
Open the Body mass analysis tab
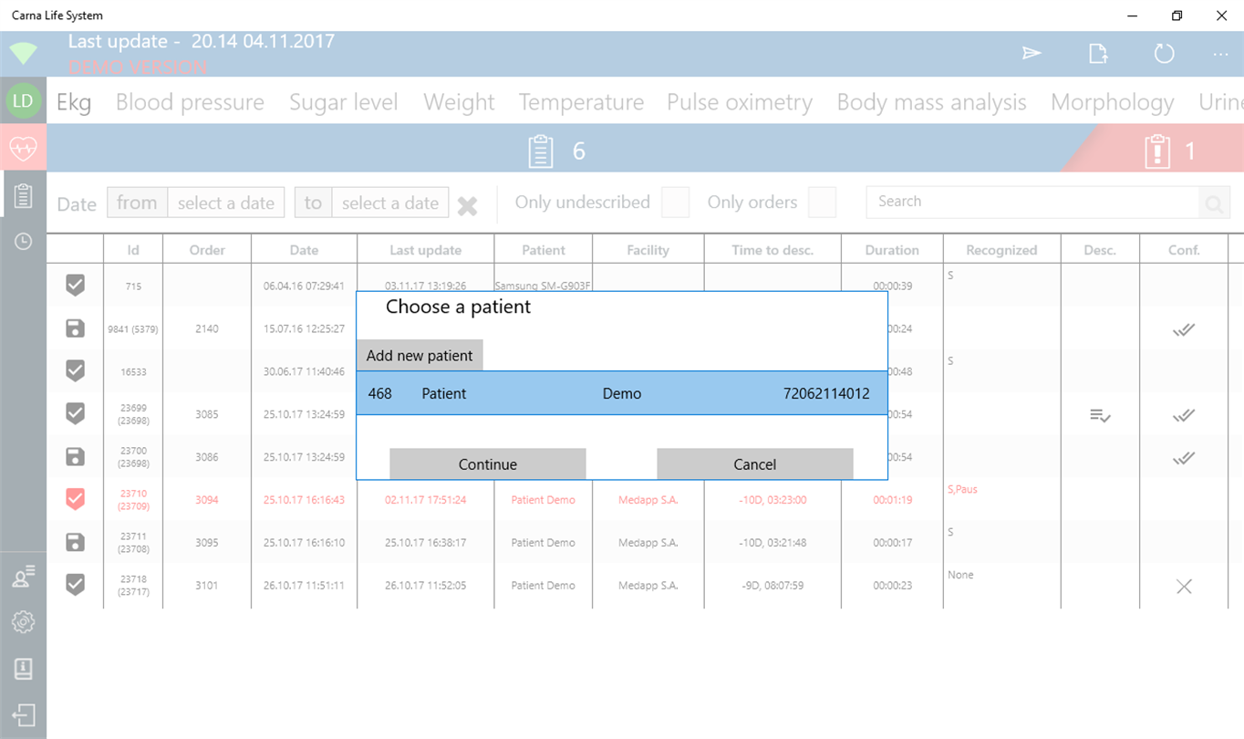931,102
